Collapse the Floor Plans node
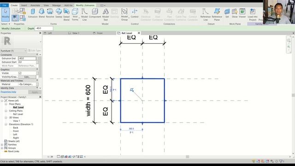Image resolution: width=295 pixels, height=166 pixels. click(6, 104)
